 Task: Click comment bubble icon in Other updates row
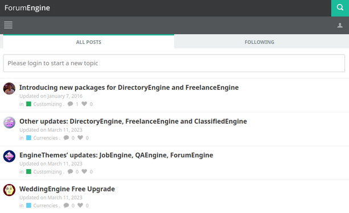67,137
